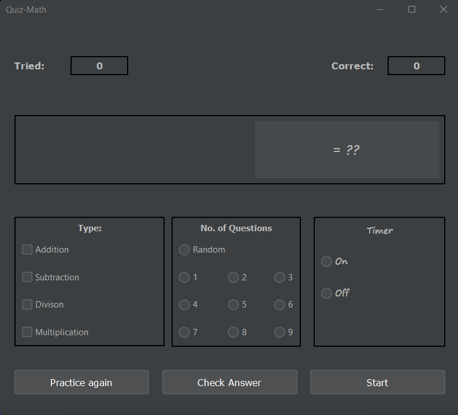The height and width of the screenshot is (415, 458).
Task: Click the Check Answer button
Action: (230, 382)
